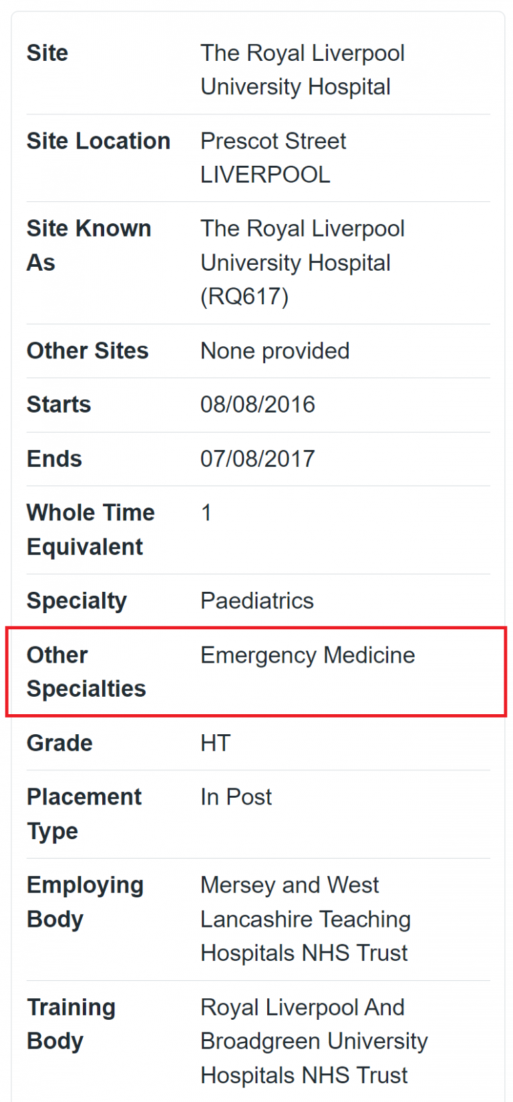
Task: Select the In Post placement value
Action: point(236,797)
